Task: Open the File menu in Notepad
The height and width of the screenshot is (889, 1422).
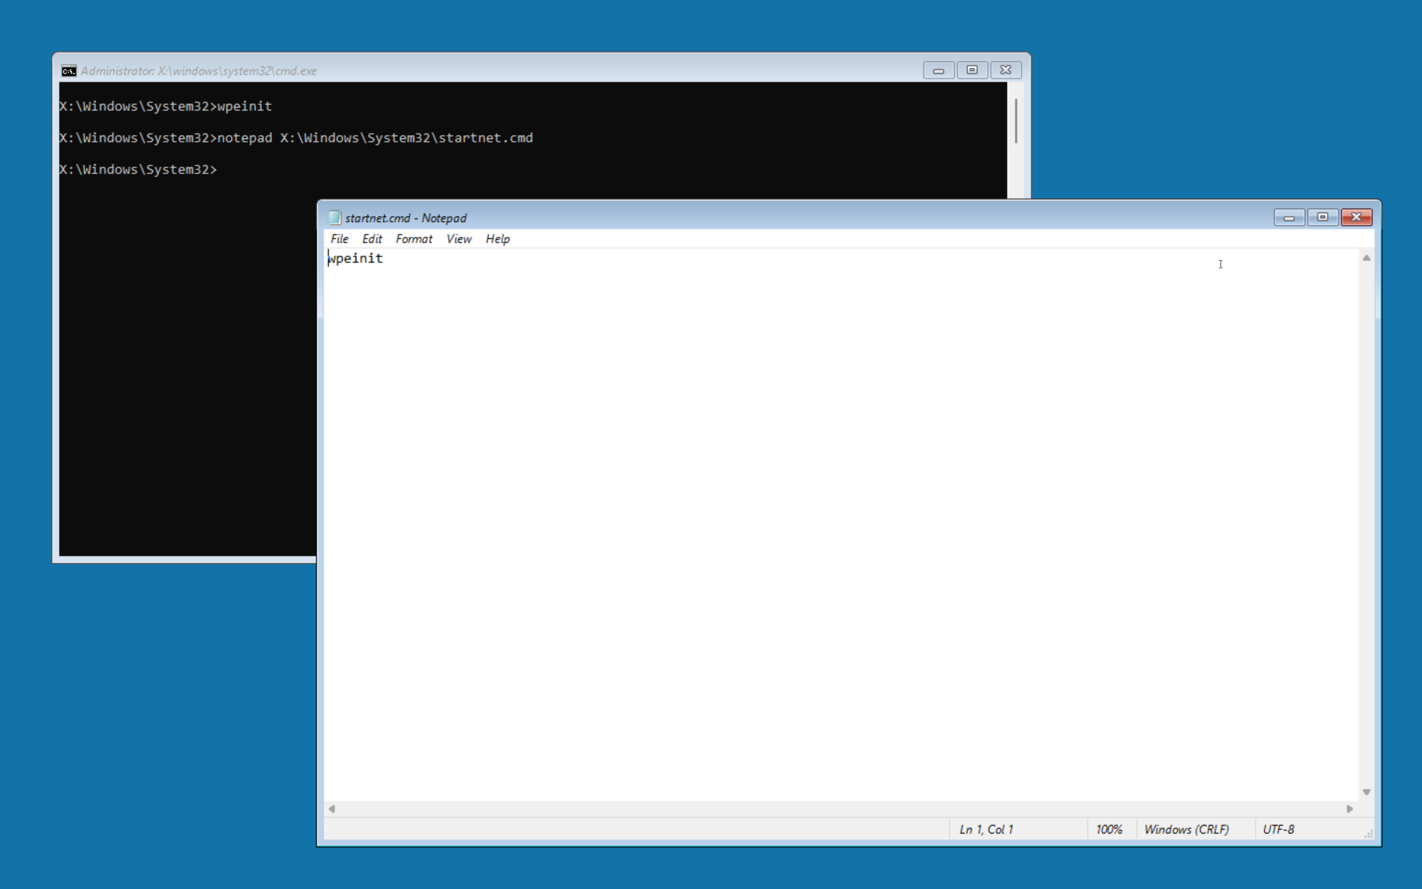Action: (x=339, y=239)
